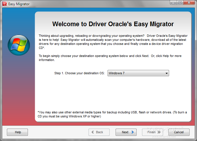
Task: Click the 'Step 1. Choose your destination OS:' label
Action: (x=79, y=73)
